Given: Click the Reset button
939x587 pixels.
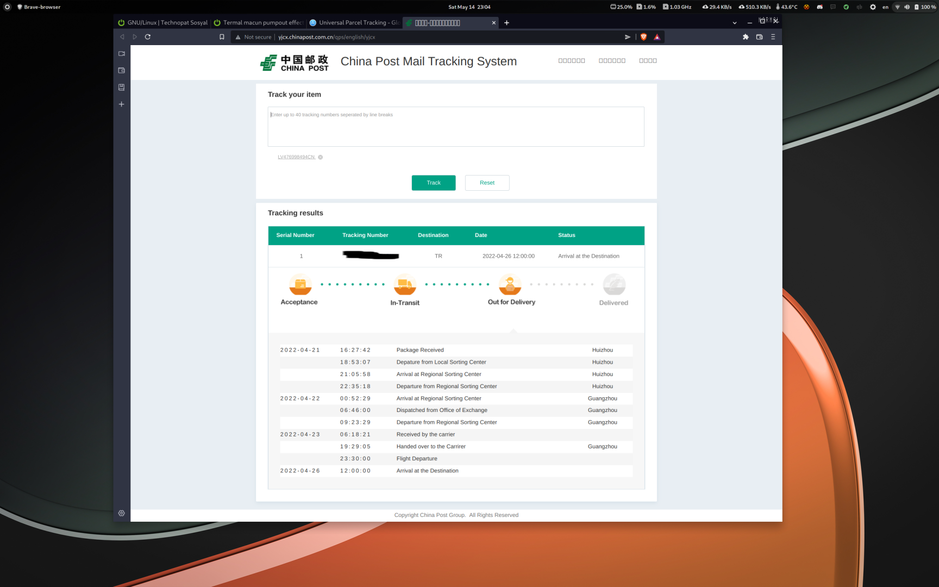Looking at the screenshot, I should 487,183.
